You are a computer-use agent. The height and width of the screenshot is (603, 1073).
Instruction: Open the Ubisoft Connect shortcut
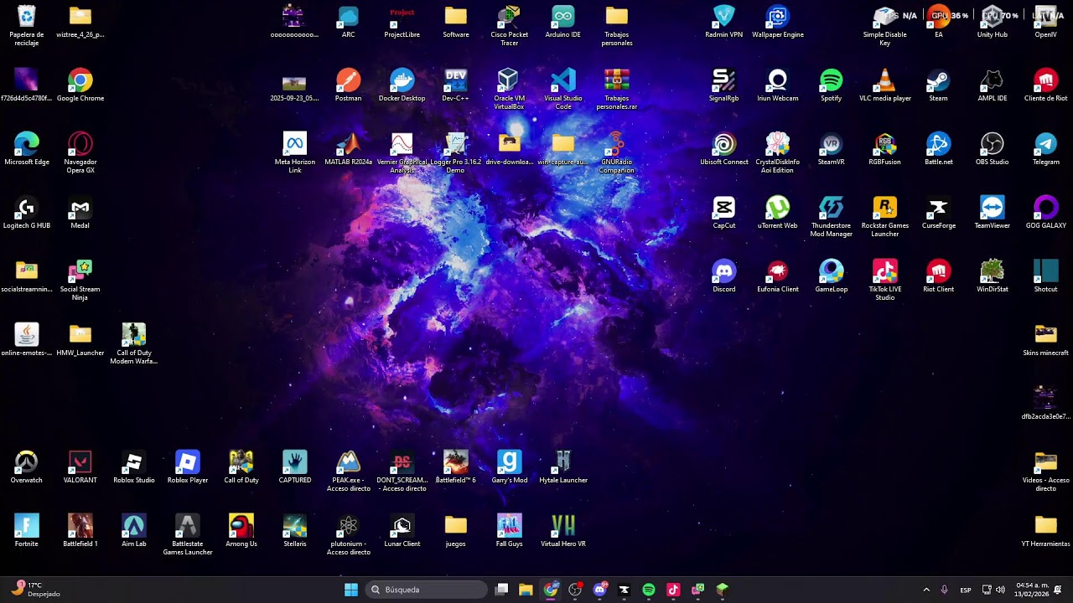723,145
